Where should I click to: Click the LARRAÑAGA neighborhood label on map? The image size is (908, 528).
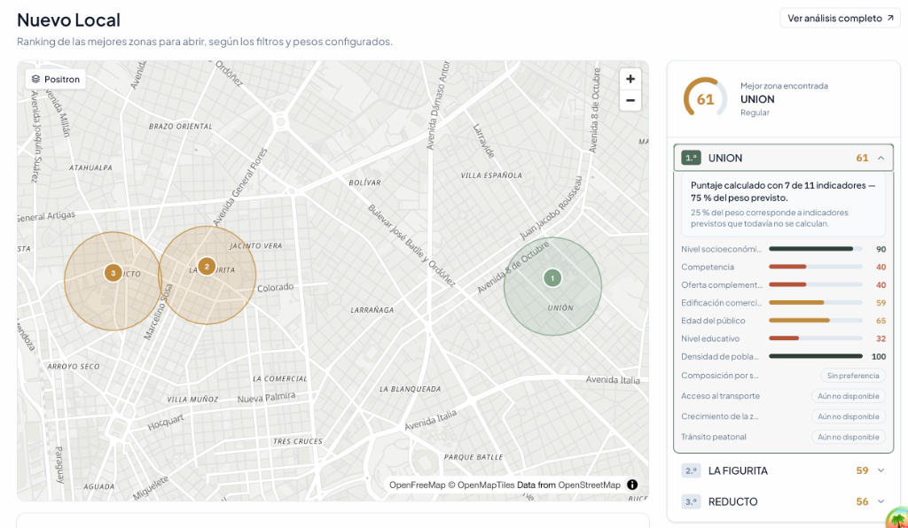[372, 311]
